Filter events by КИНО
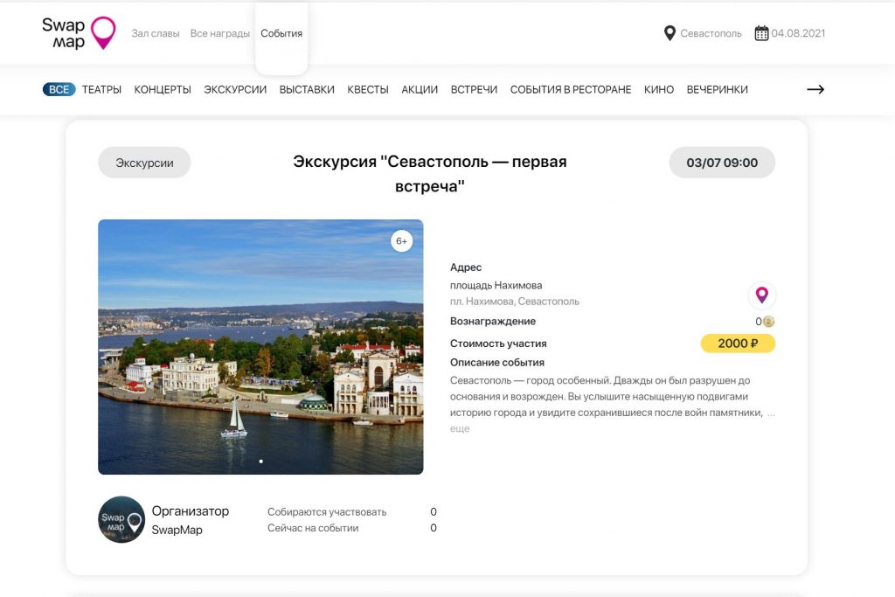The width and height of the screenshot is (895, 597). (x=659, y=90)
